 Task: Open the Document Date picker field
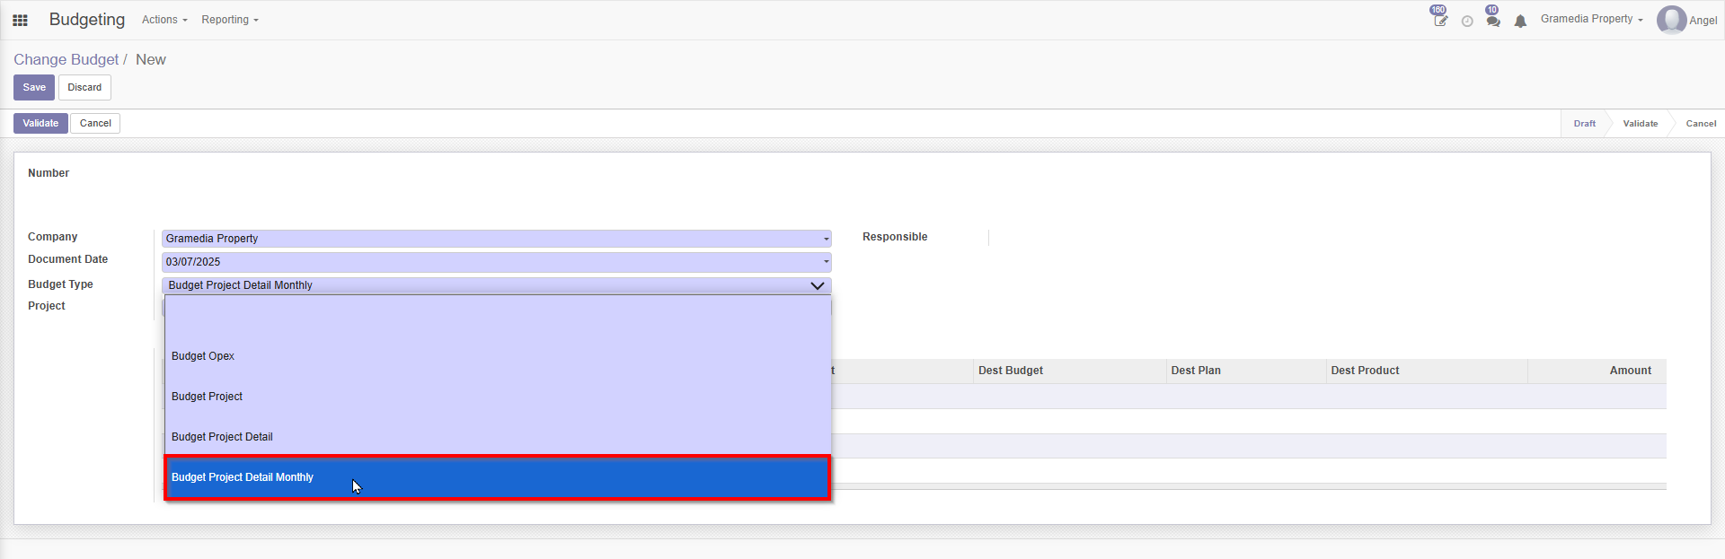click(497, 262)
